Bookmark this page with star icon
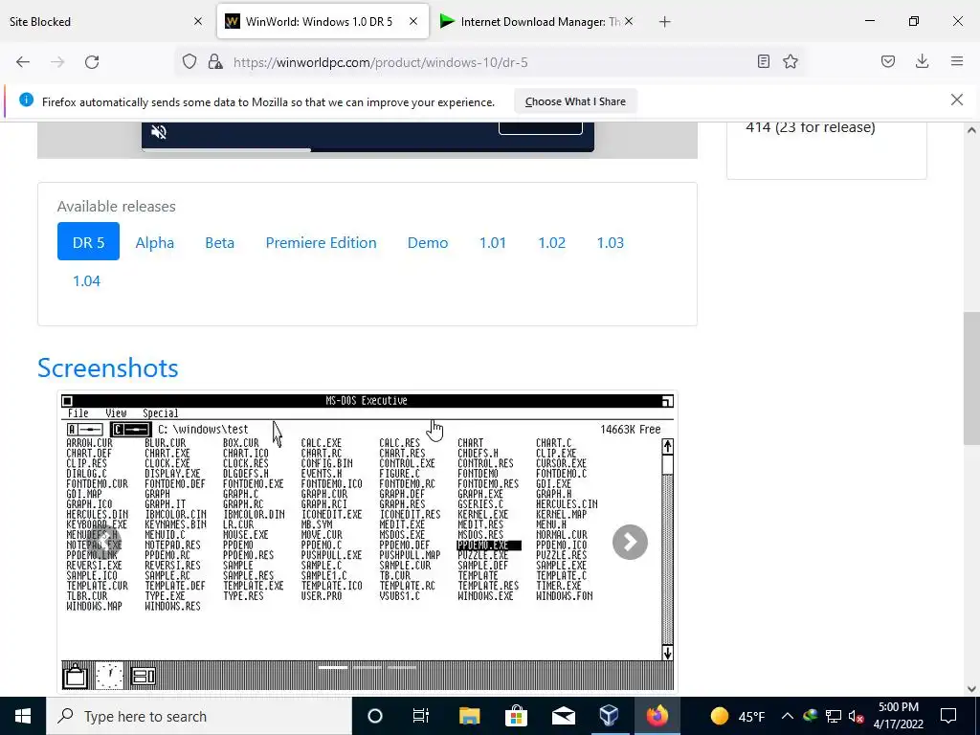980x735 pixels. (791, 61)
